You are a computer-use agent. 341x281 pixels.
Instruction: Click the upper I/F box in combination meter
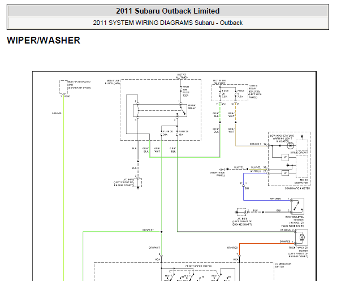[286, 157]
